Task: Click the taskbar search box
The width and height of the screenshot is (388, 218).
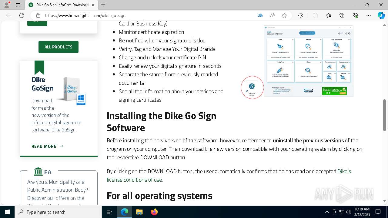Action: pyautogui.click(x=58, y=212)
